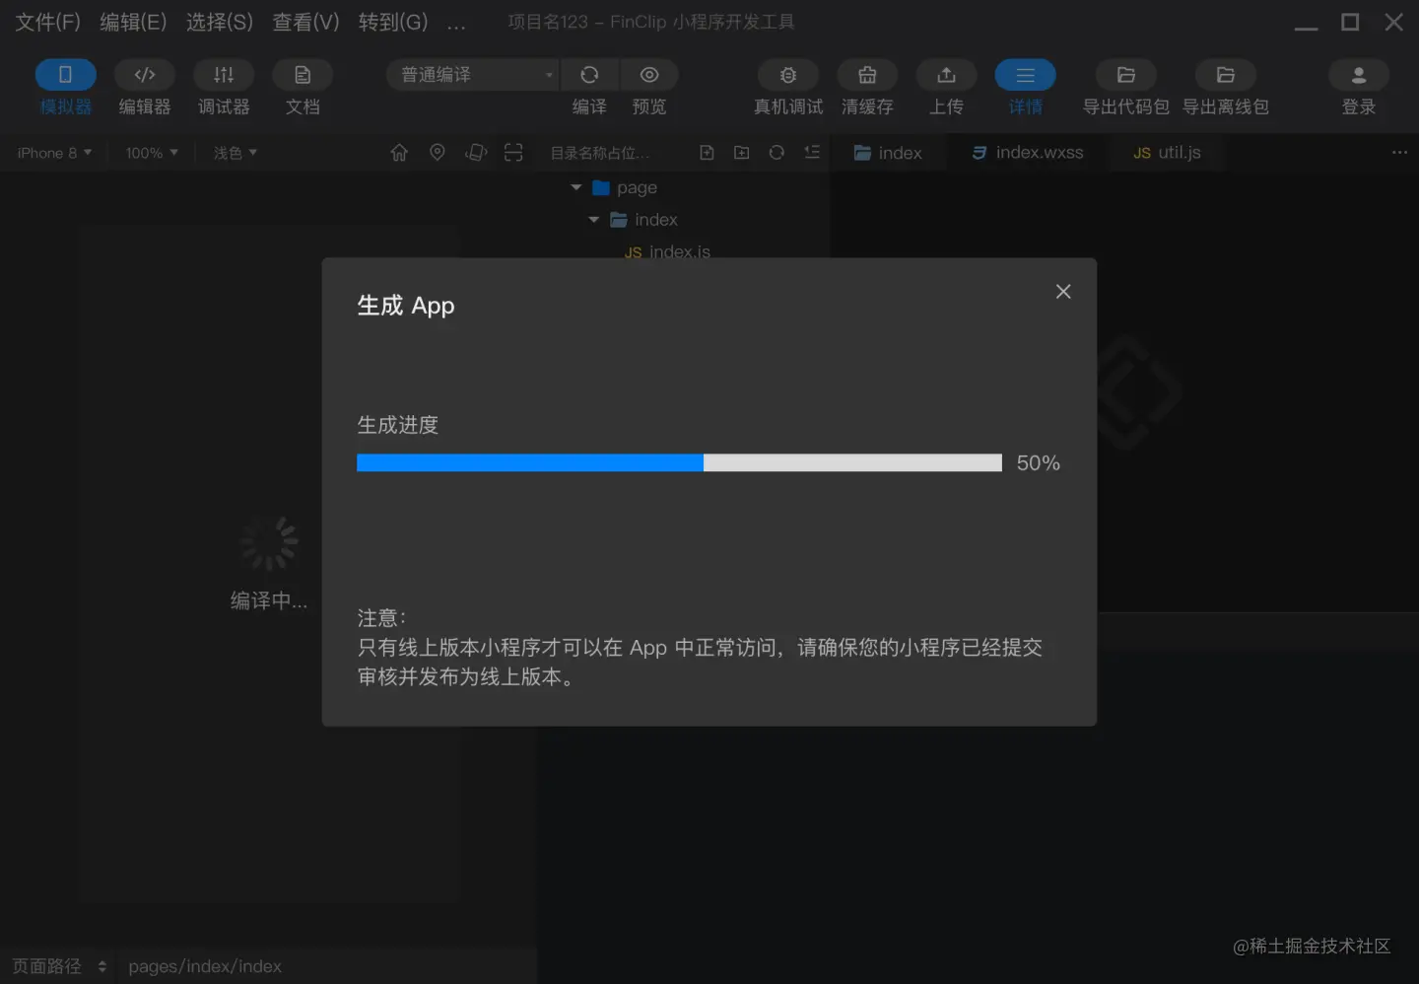The image size is (1419, 984).
Task: Open the documentation button
Action: click(303, 75)
